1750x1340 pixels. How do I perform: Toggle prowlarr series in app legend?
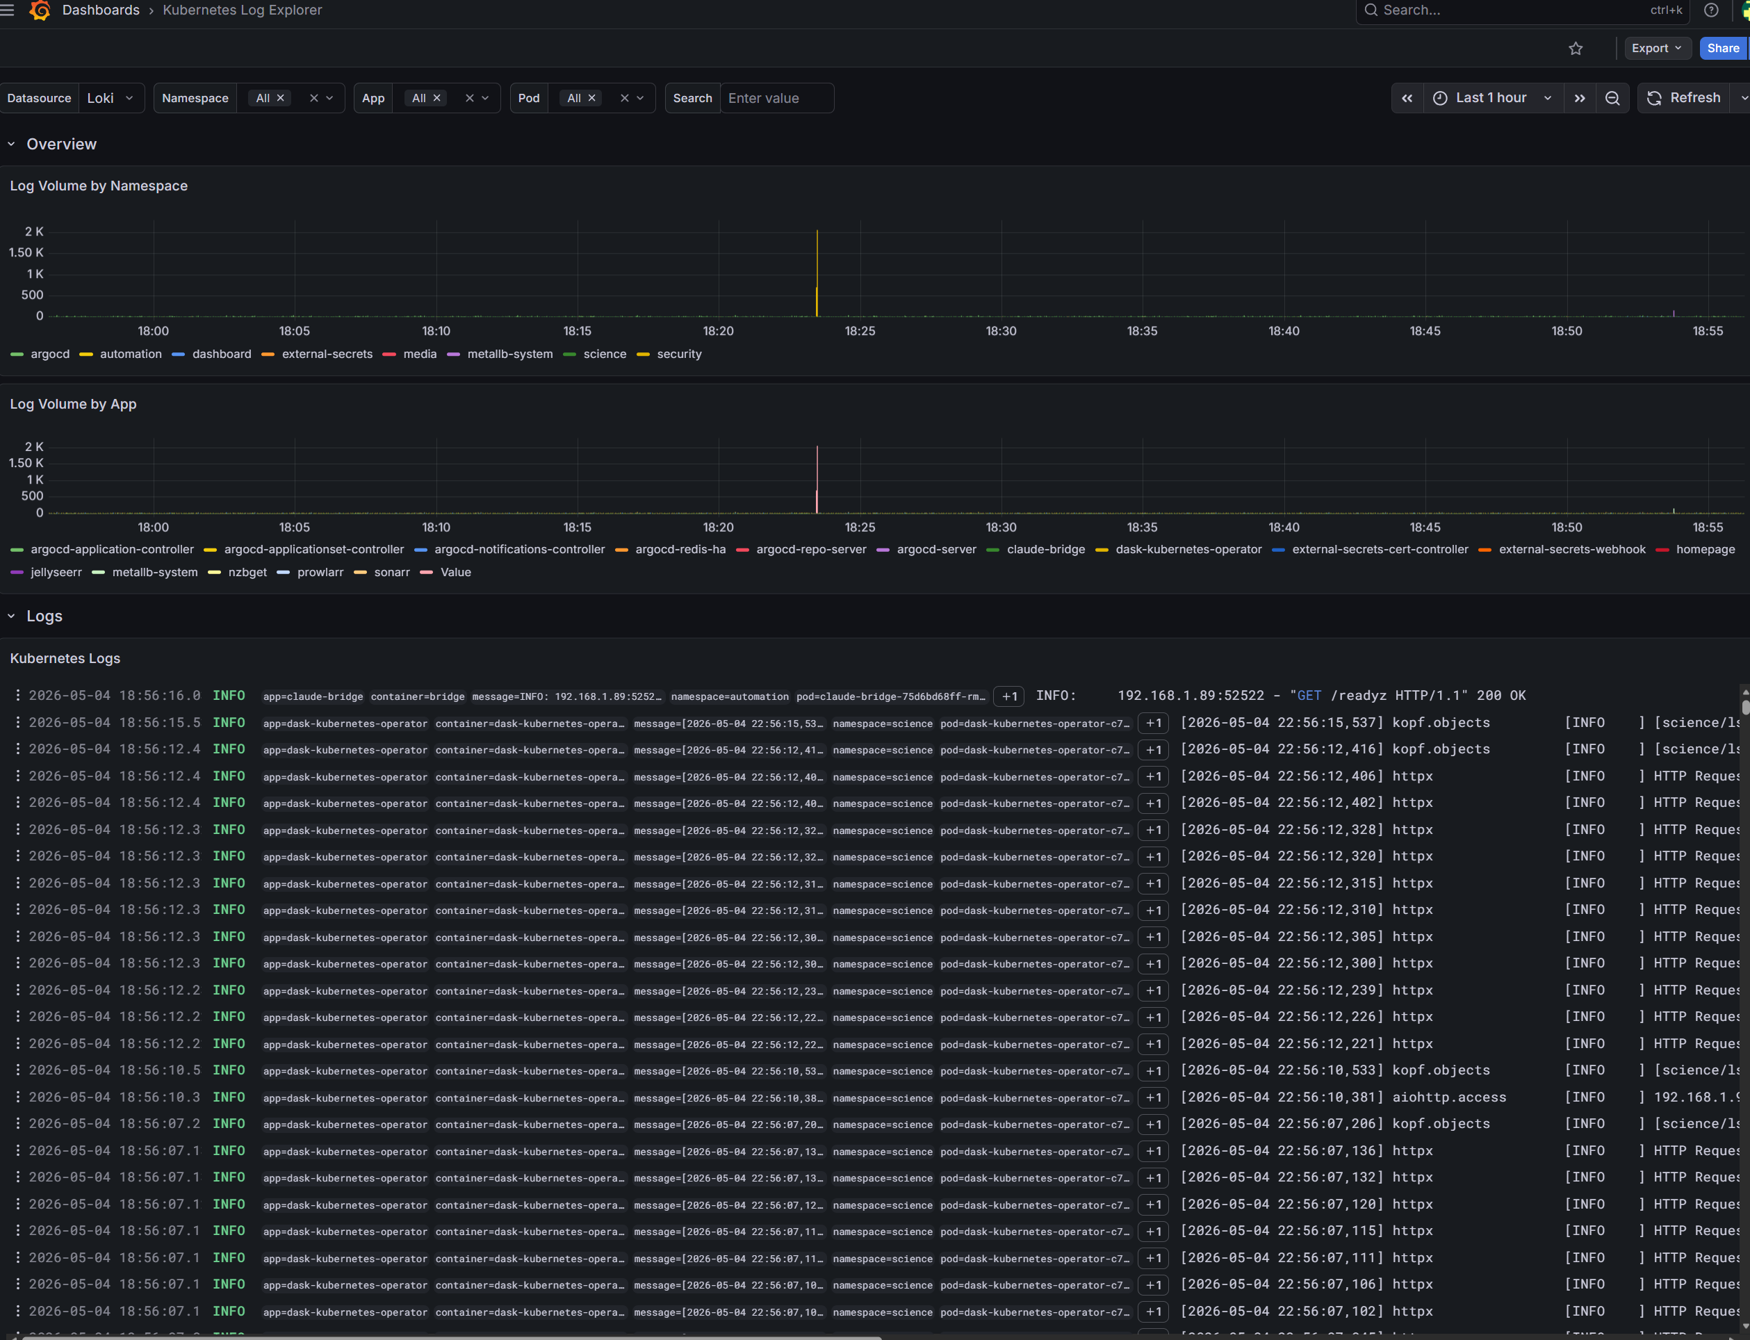tap(320, 573)
